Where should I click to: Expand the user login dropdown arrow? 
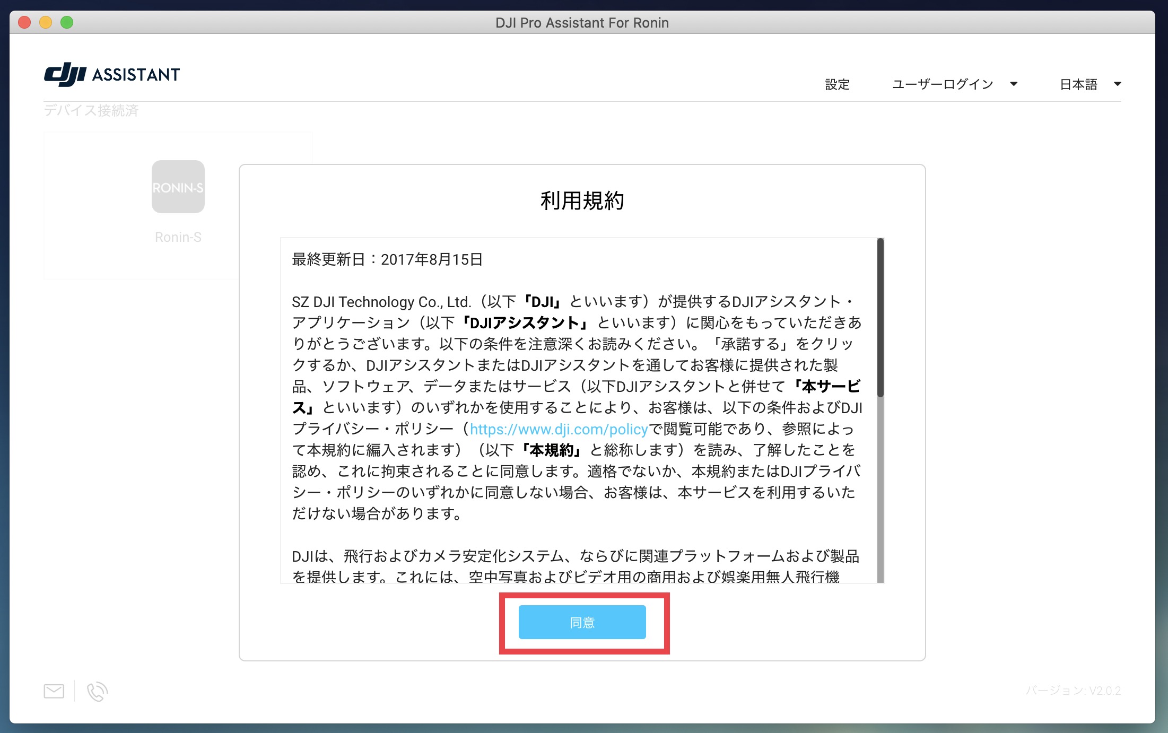tap(1014, 84)
